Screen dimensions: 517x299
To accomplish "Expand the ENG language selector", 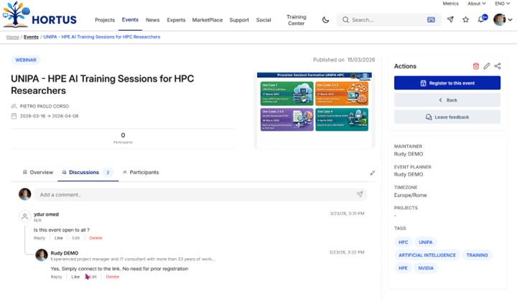I will (x=502, y=4).
